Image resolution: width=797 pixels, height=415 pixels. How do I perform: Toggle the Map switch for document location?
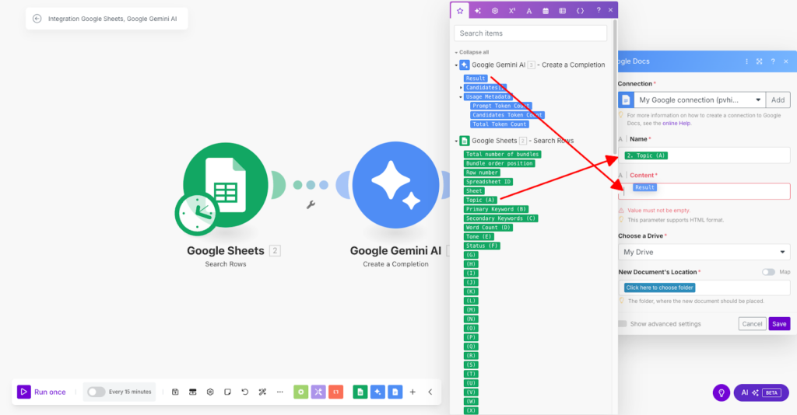(x=768, y=272)
